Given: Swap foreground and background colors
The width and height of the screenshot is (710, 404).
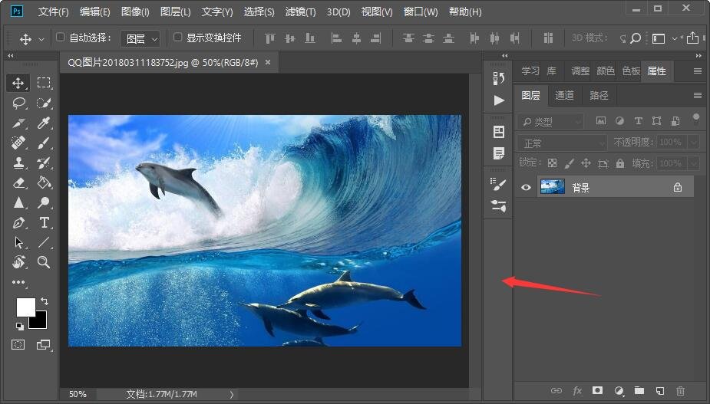Looking at the screenshot, I should pyautogui.click(x=45, y=301).
